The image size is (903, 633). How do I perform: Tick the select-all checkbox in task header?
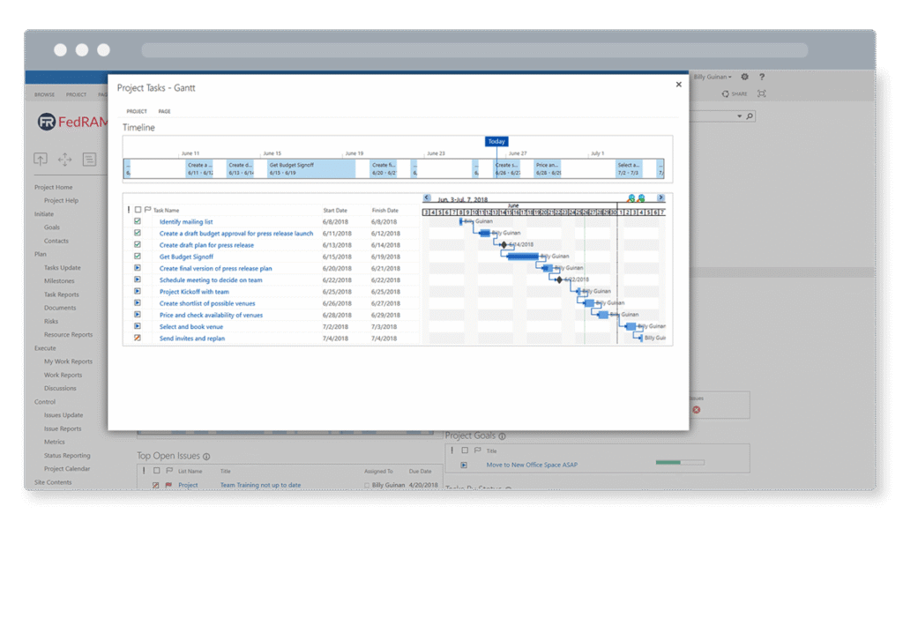[x=138, y=210]
